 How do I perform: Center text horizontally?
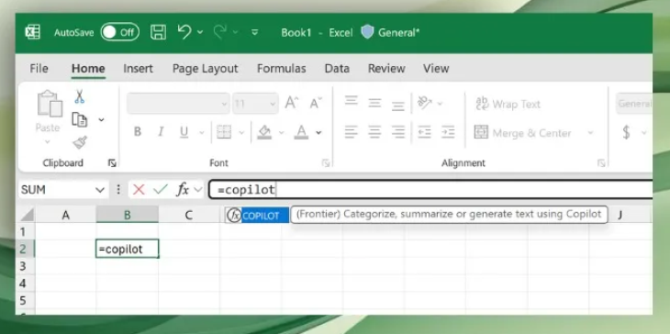pyautogui.click(x=374, y=132)
